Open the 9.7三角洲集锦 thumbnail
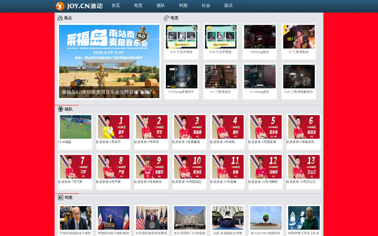This screenshot has width=378, height=236. coord(299,37)
